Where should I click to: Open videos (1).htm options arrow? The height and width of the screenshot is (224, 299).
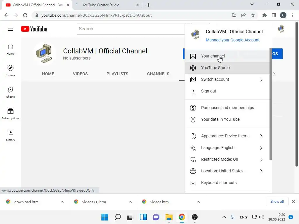point(130,202)
